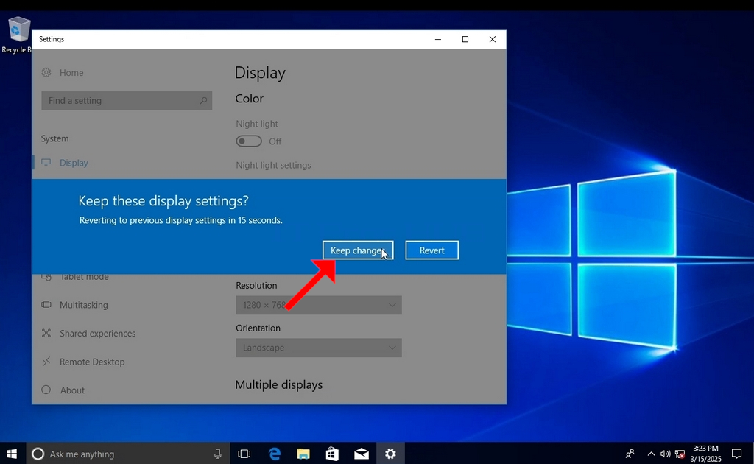Click the People icon in system tray
This screenshot has height=464, width=754.
click(630, 454)
